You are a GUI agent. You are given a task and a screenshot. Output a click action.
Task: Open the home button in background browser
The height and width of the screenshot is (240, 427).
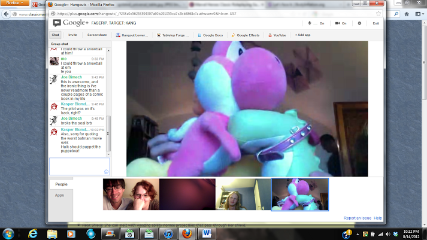tap(407, 14)
